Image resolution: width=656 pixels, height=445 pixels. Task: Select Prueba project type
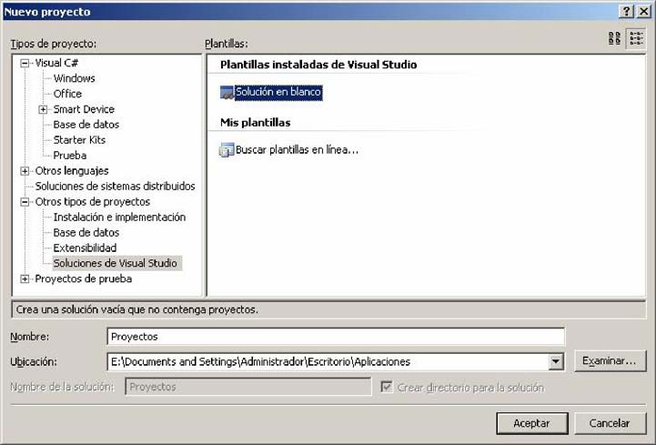[x=70, y=156]
